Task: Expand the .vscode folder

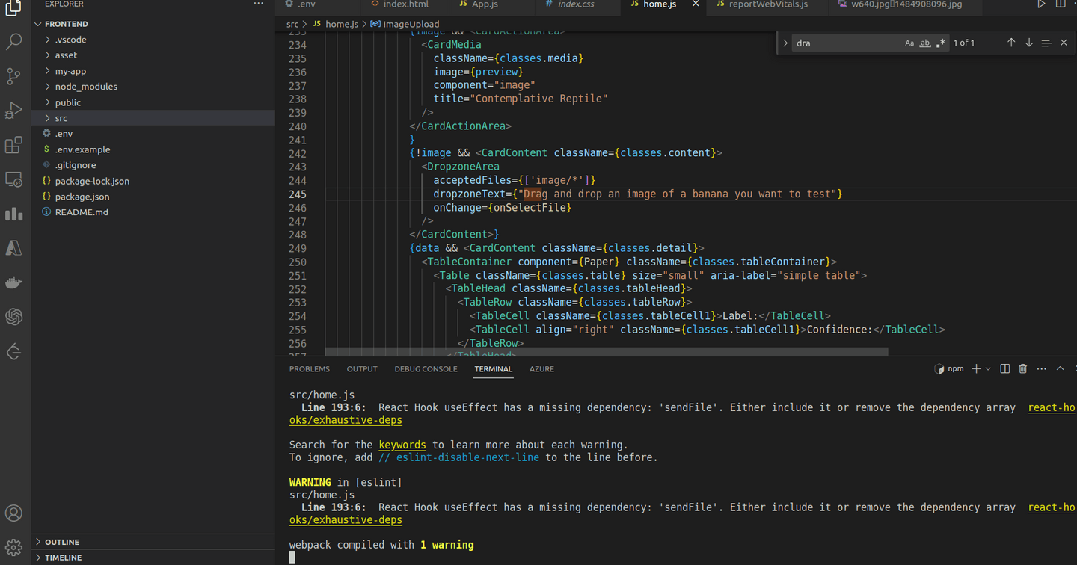Action: [153, 40]
